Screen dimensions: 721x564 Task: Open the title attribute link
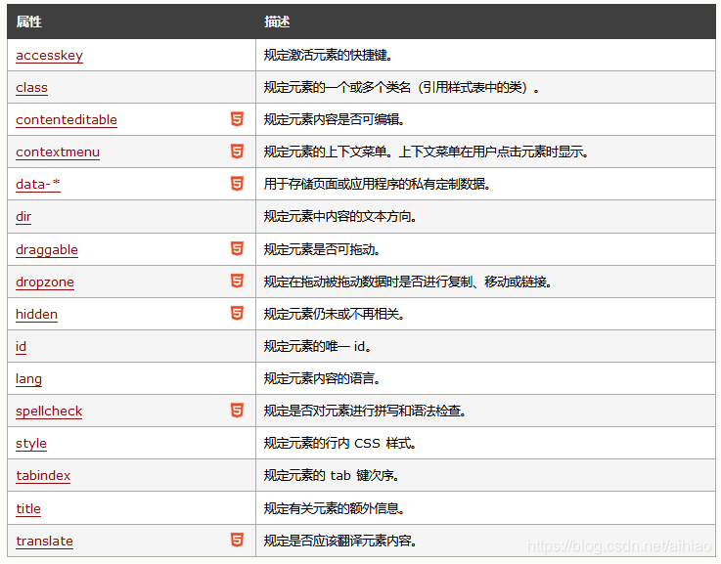[x=28, y=508]
